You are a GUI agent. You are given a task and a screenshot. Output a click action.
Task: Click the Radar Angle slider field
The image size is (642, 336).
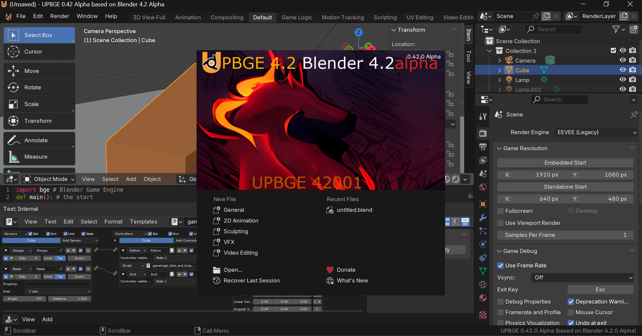pyautogui.click(x=24, y=299)
